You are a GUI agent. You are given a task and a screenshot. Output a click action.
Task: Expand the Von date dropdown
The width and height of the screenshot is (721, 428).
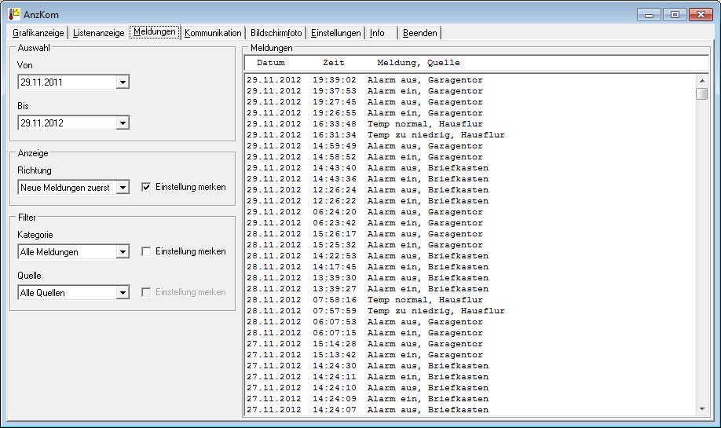point(122,82)
